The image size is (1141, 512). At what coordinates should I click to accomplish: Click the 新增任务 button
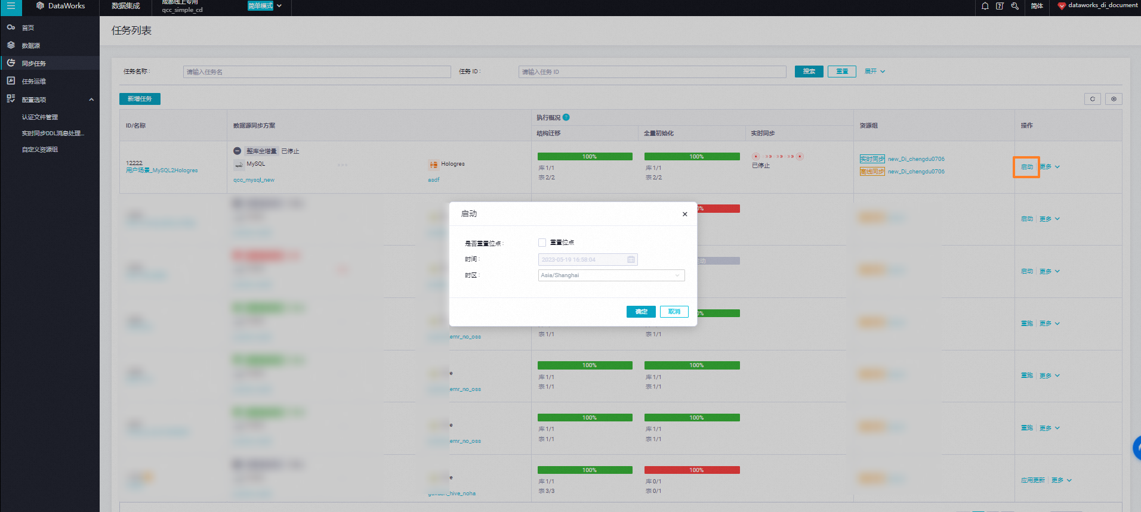(140, 99)
